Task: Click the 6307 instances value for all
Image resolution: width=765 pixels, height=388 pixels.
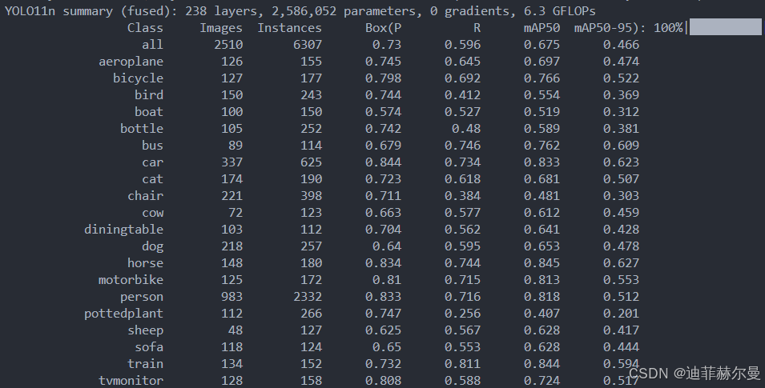Action: [x=308, y=44]
